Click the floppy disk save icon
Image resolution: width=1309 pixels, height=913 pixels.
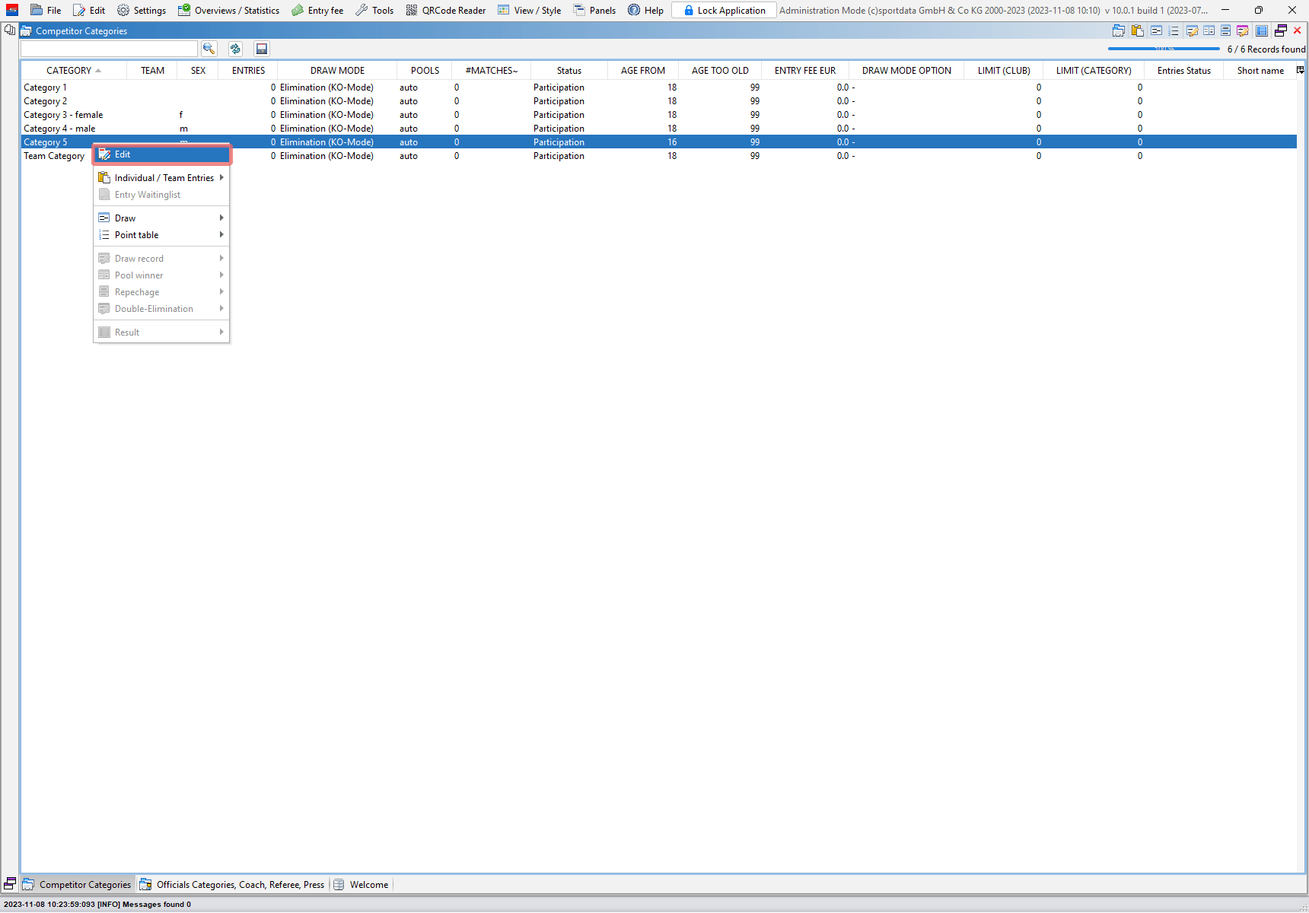click(x=262, y=49)
